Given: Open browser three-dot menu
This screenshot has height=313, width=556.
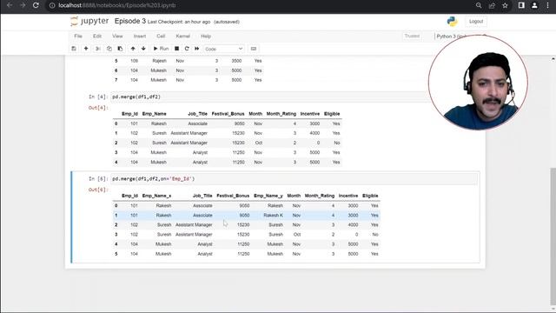Looking at the screenshot, I should 547,5.
